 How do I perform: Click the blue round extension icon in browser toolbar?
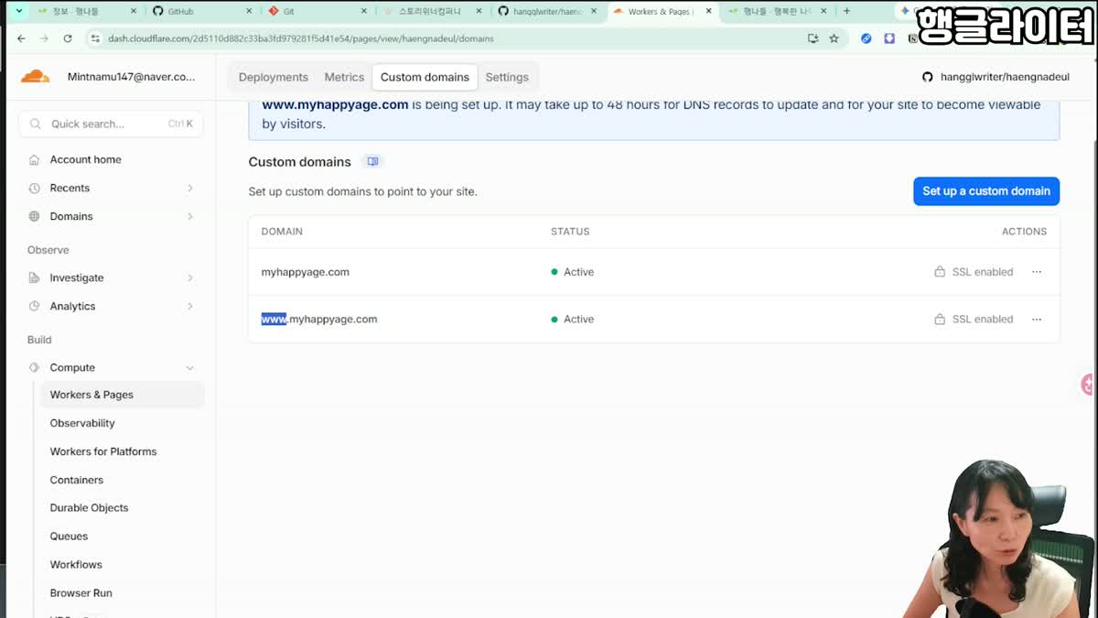tap(867, 38)
